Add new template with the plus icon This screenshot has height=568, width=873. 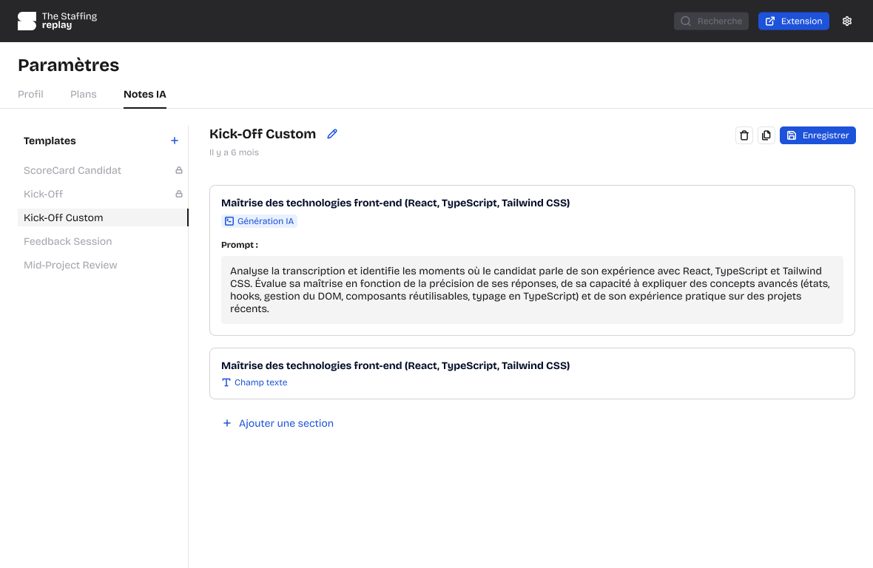(175, 141)
